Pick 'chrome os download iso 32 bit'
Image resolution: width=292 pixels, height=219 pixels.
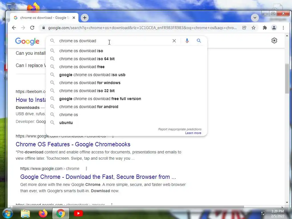(126, 91)
